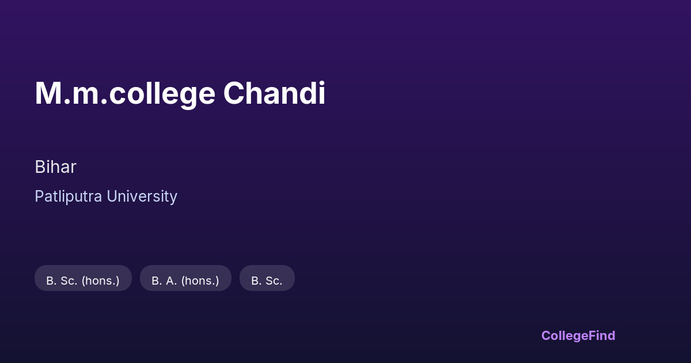Screen dimensions: 691x363
Task: Tap the middle course tag B. A. (hons.)
Action: [185, 281]
